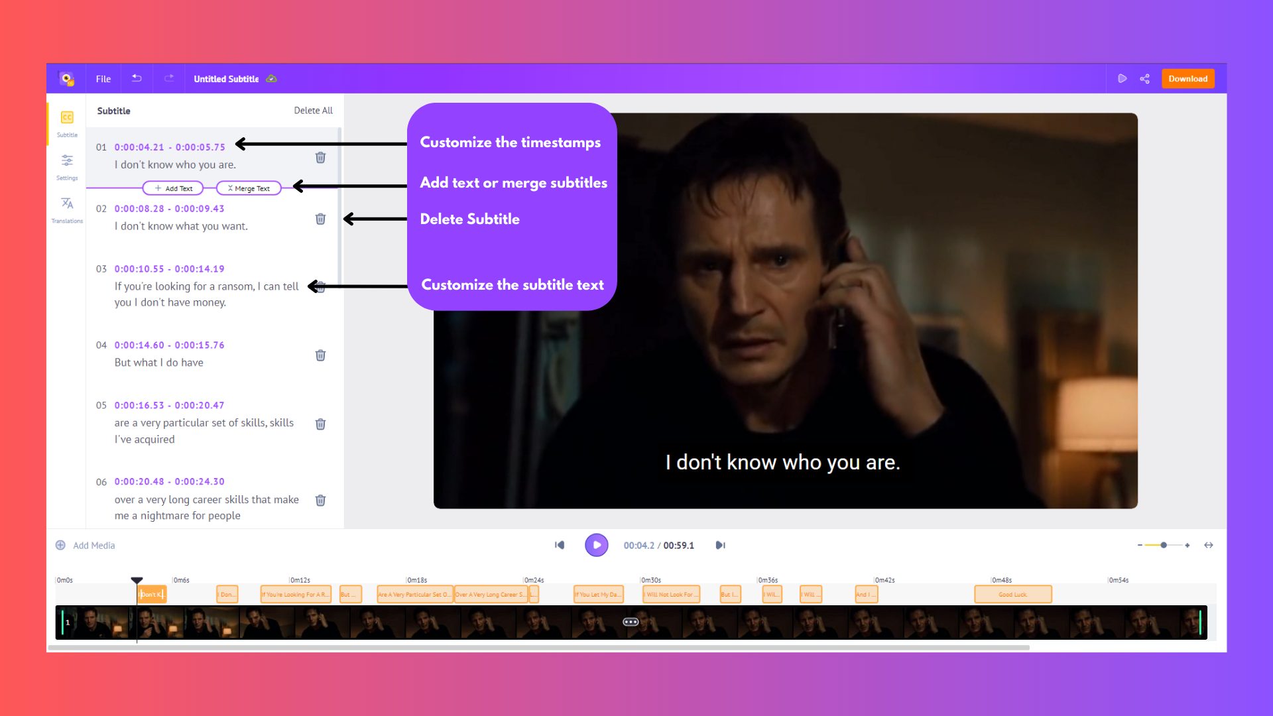Select the Good Luck subtitle timeline clip
The width and height of the screenshot is (1273, 716).
click(1012, 594)
